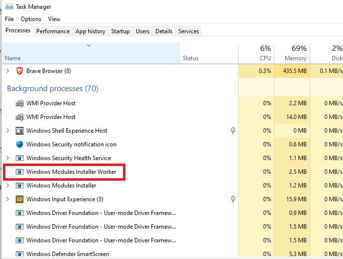343x259 pixels.
Task: Click the Brave Browser lion icon
Action: pos(20,71)
